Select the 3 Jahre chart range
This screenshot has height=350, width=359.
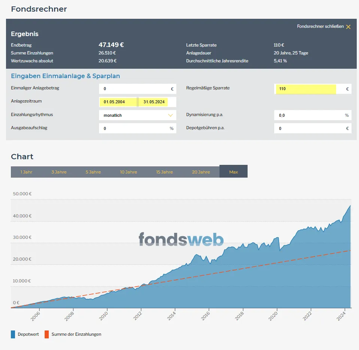59,172
